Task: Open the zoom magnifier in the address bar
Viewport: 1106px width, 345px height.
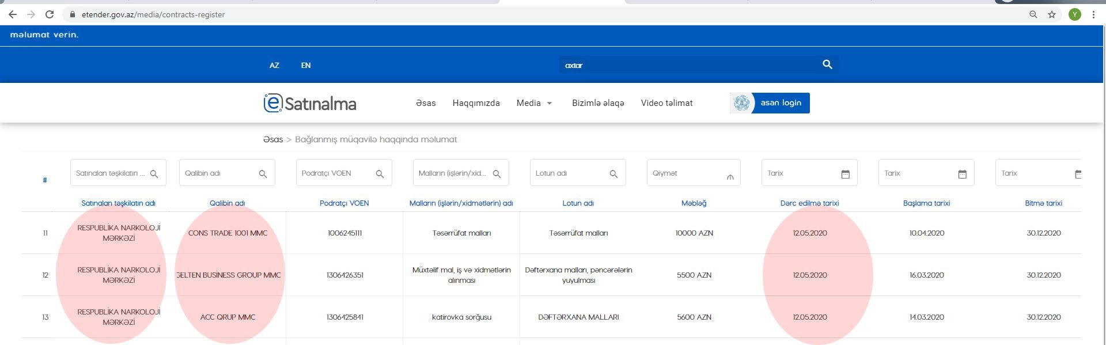Action: click(1033, 14)
